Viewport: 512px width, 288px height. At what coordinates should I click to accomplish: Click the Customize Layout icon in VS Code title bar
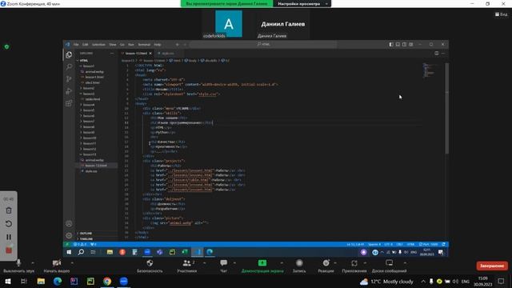coord(410,45)
